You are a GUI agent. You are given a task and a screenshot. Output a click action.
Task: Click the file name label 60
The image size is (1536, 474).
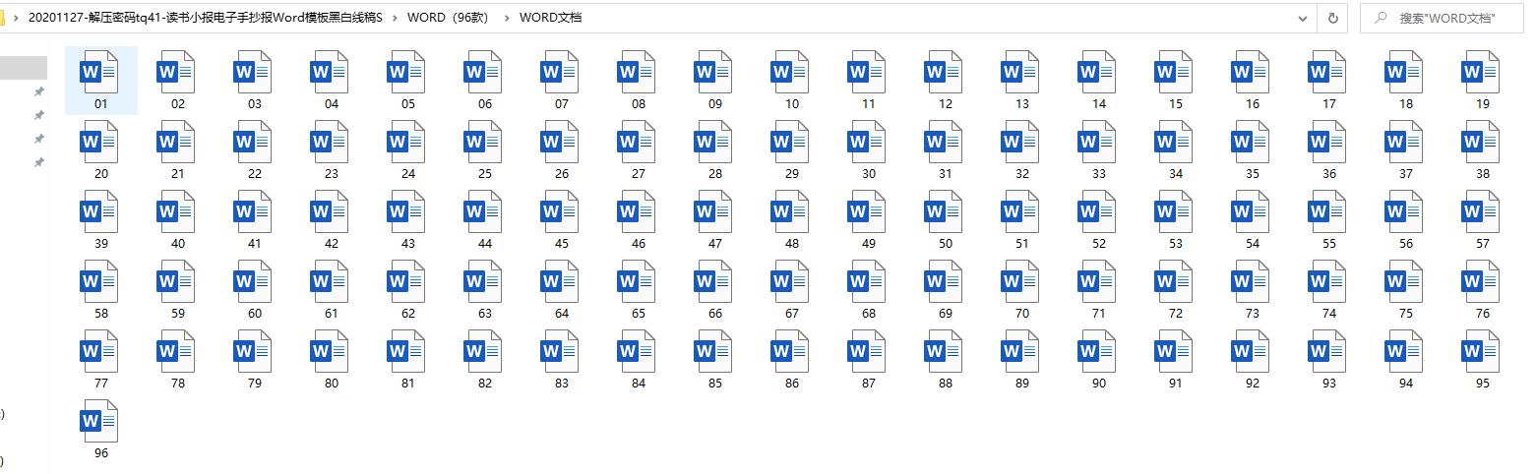pos(254,314)
